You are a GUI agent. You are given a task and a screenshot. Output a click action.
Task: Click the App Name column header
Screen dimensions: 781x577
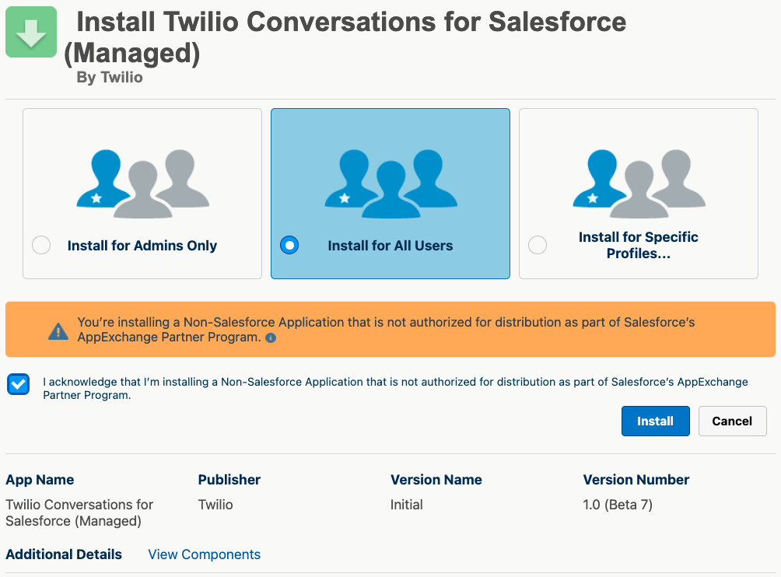pos(40,480)
